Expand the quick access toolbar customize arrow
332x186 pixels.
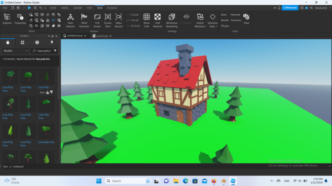[45, 8]
